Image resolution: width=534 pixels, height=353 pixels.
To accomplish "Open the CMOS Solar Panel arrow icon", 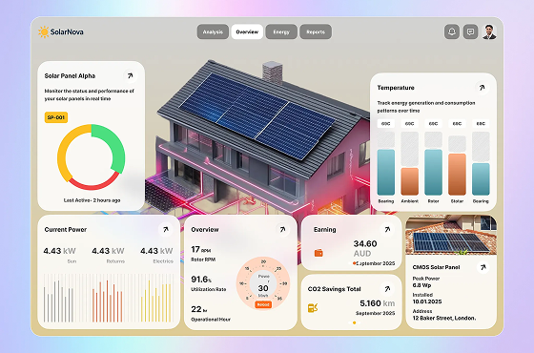I will (x=483, y=267).
